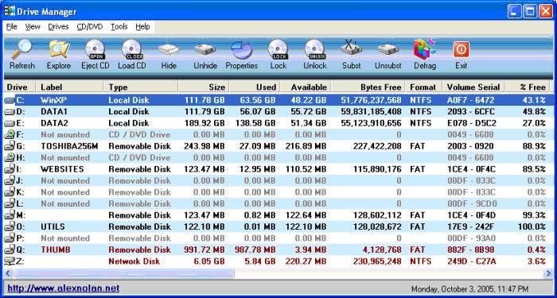557x298 pixels.
Task: Sort by the Type column header
Action: pyautogui.click(x=141, y=87)
